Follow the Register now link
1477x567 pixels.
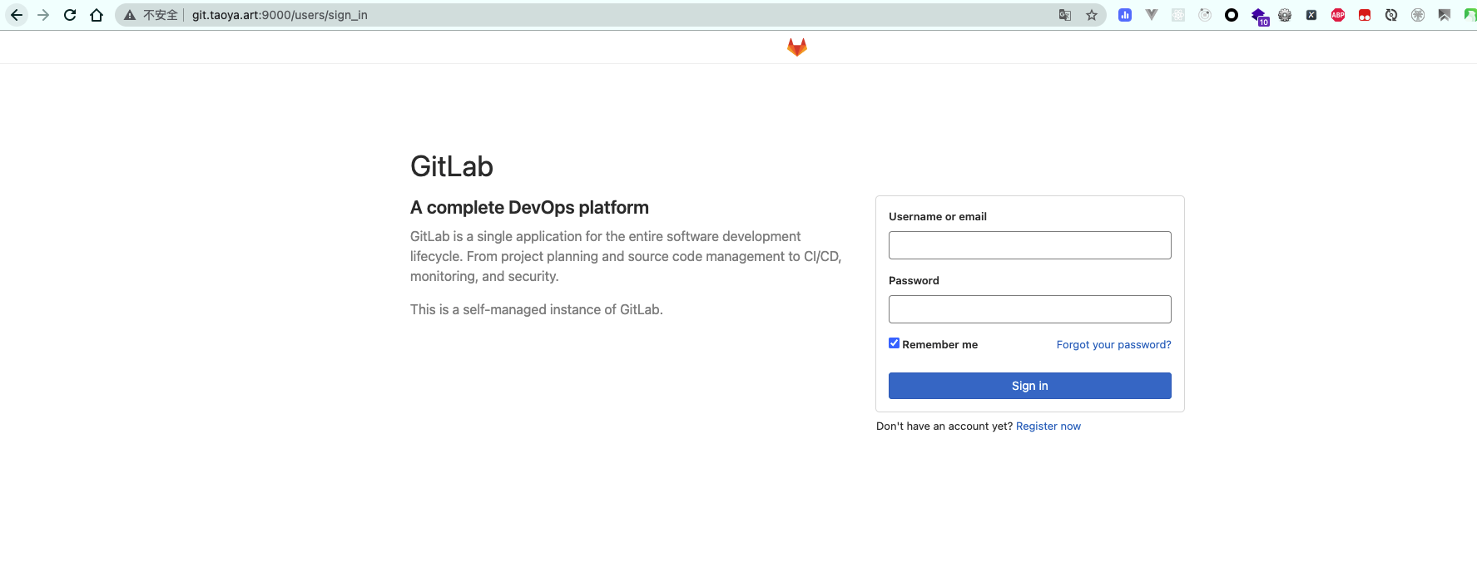click(x=1048, y=426)
